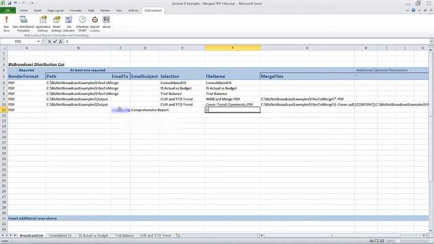Screen dimensions: 434x244
Task: Open Customize Quick Access Toolbar dropdown
Action: [32, 3]
